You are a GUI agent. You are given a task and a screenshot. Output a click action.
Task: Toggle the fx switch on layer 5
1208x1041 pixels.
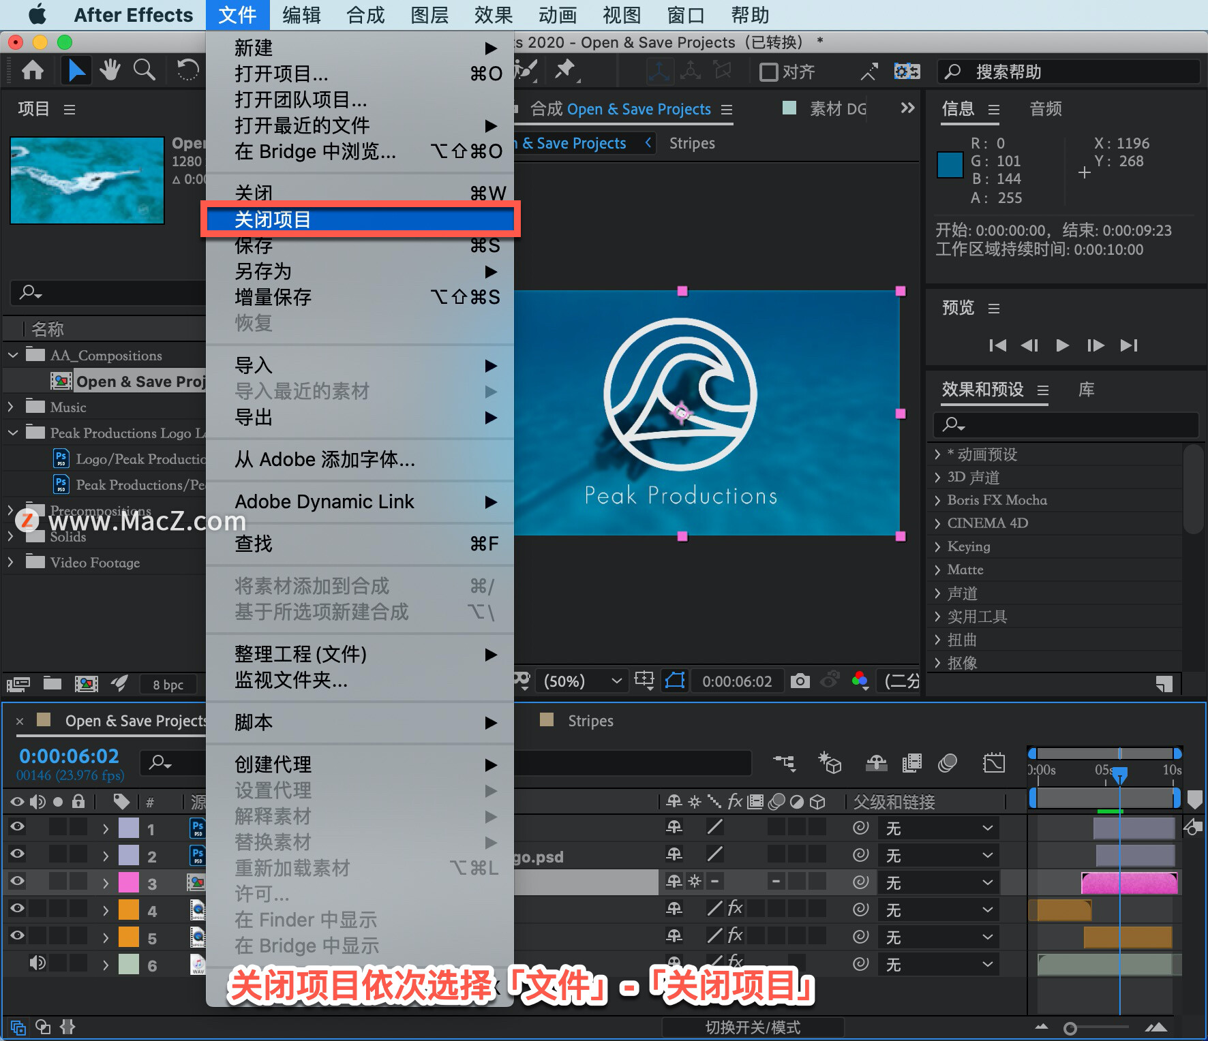tap(735, 935)
